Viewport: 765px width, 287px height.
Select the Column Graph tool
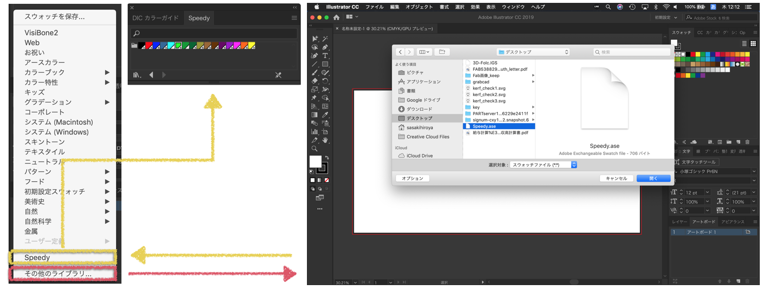315,131
